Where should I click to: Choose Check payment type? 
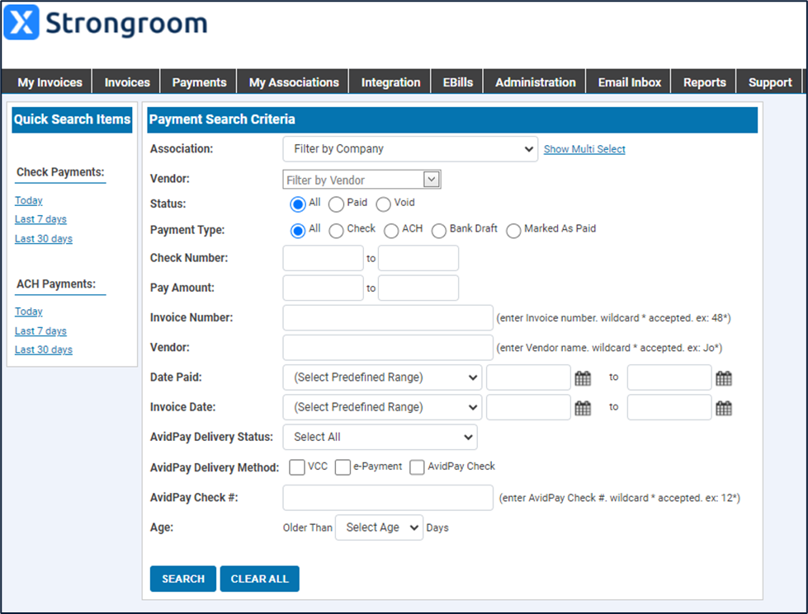point(336,231)
